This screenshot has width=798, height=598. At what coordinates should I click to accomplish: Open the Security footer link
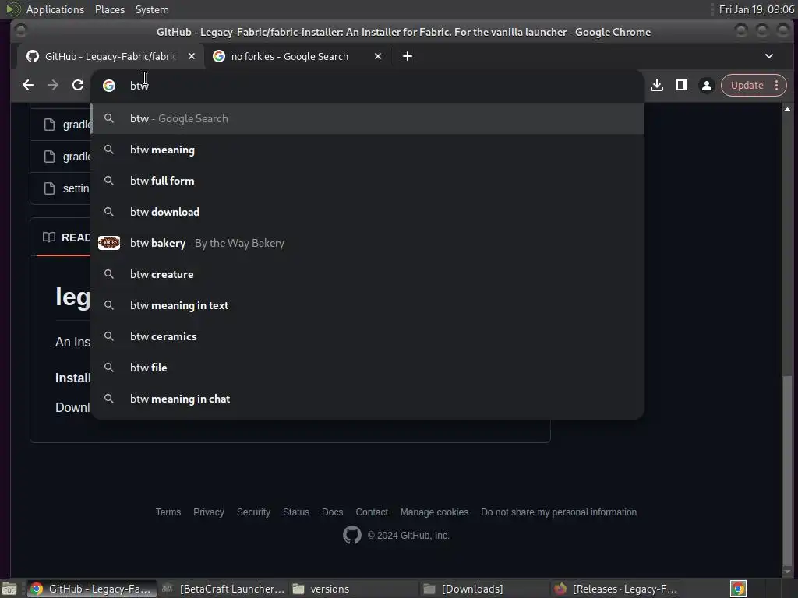(x=253, y=512)
